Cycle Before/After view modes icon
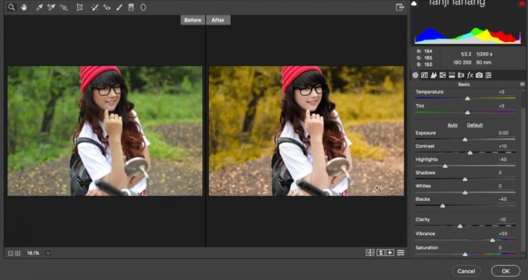The height and width of the screenshot is (280, 528). [370, 253]
